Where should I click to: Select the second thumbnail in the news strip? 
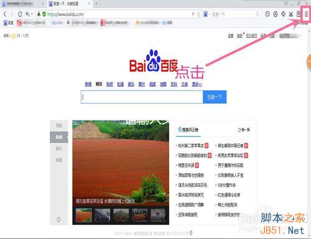(x=102, y=215)
